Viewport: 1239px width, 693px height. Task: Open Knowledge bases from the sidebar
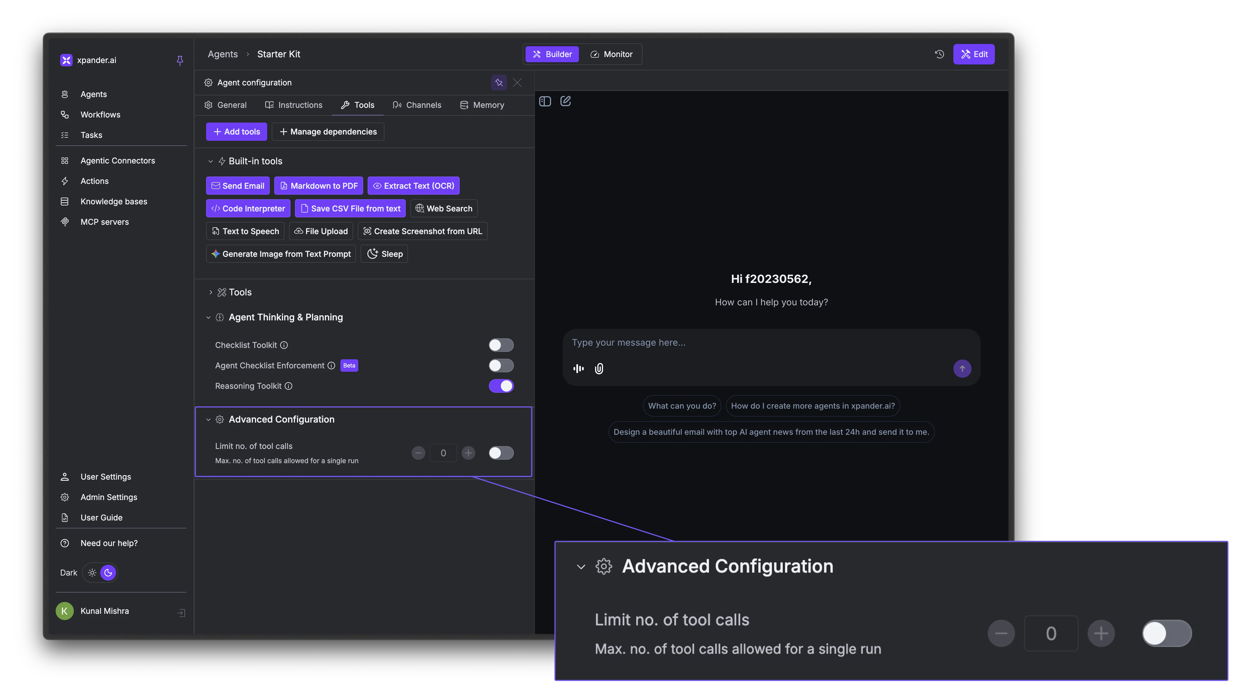(x=114, y=201)
